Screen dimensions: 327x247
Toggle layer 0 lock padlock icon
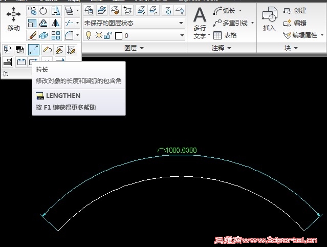[108, 35]
